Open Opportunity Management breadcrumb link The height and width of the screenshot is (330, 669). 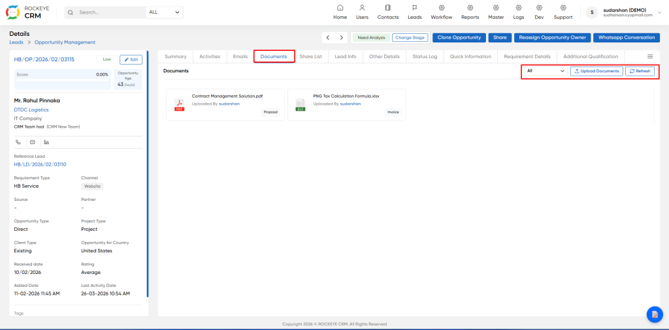tap(65, 42)
